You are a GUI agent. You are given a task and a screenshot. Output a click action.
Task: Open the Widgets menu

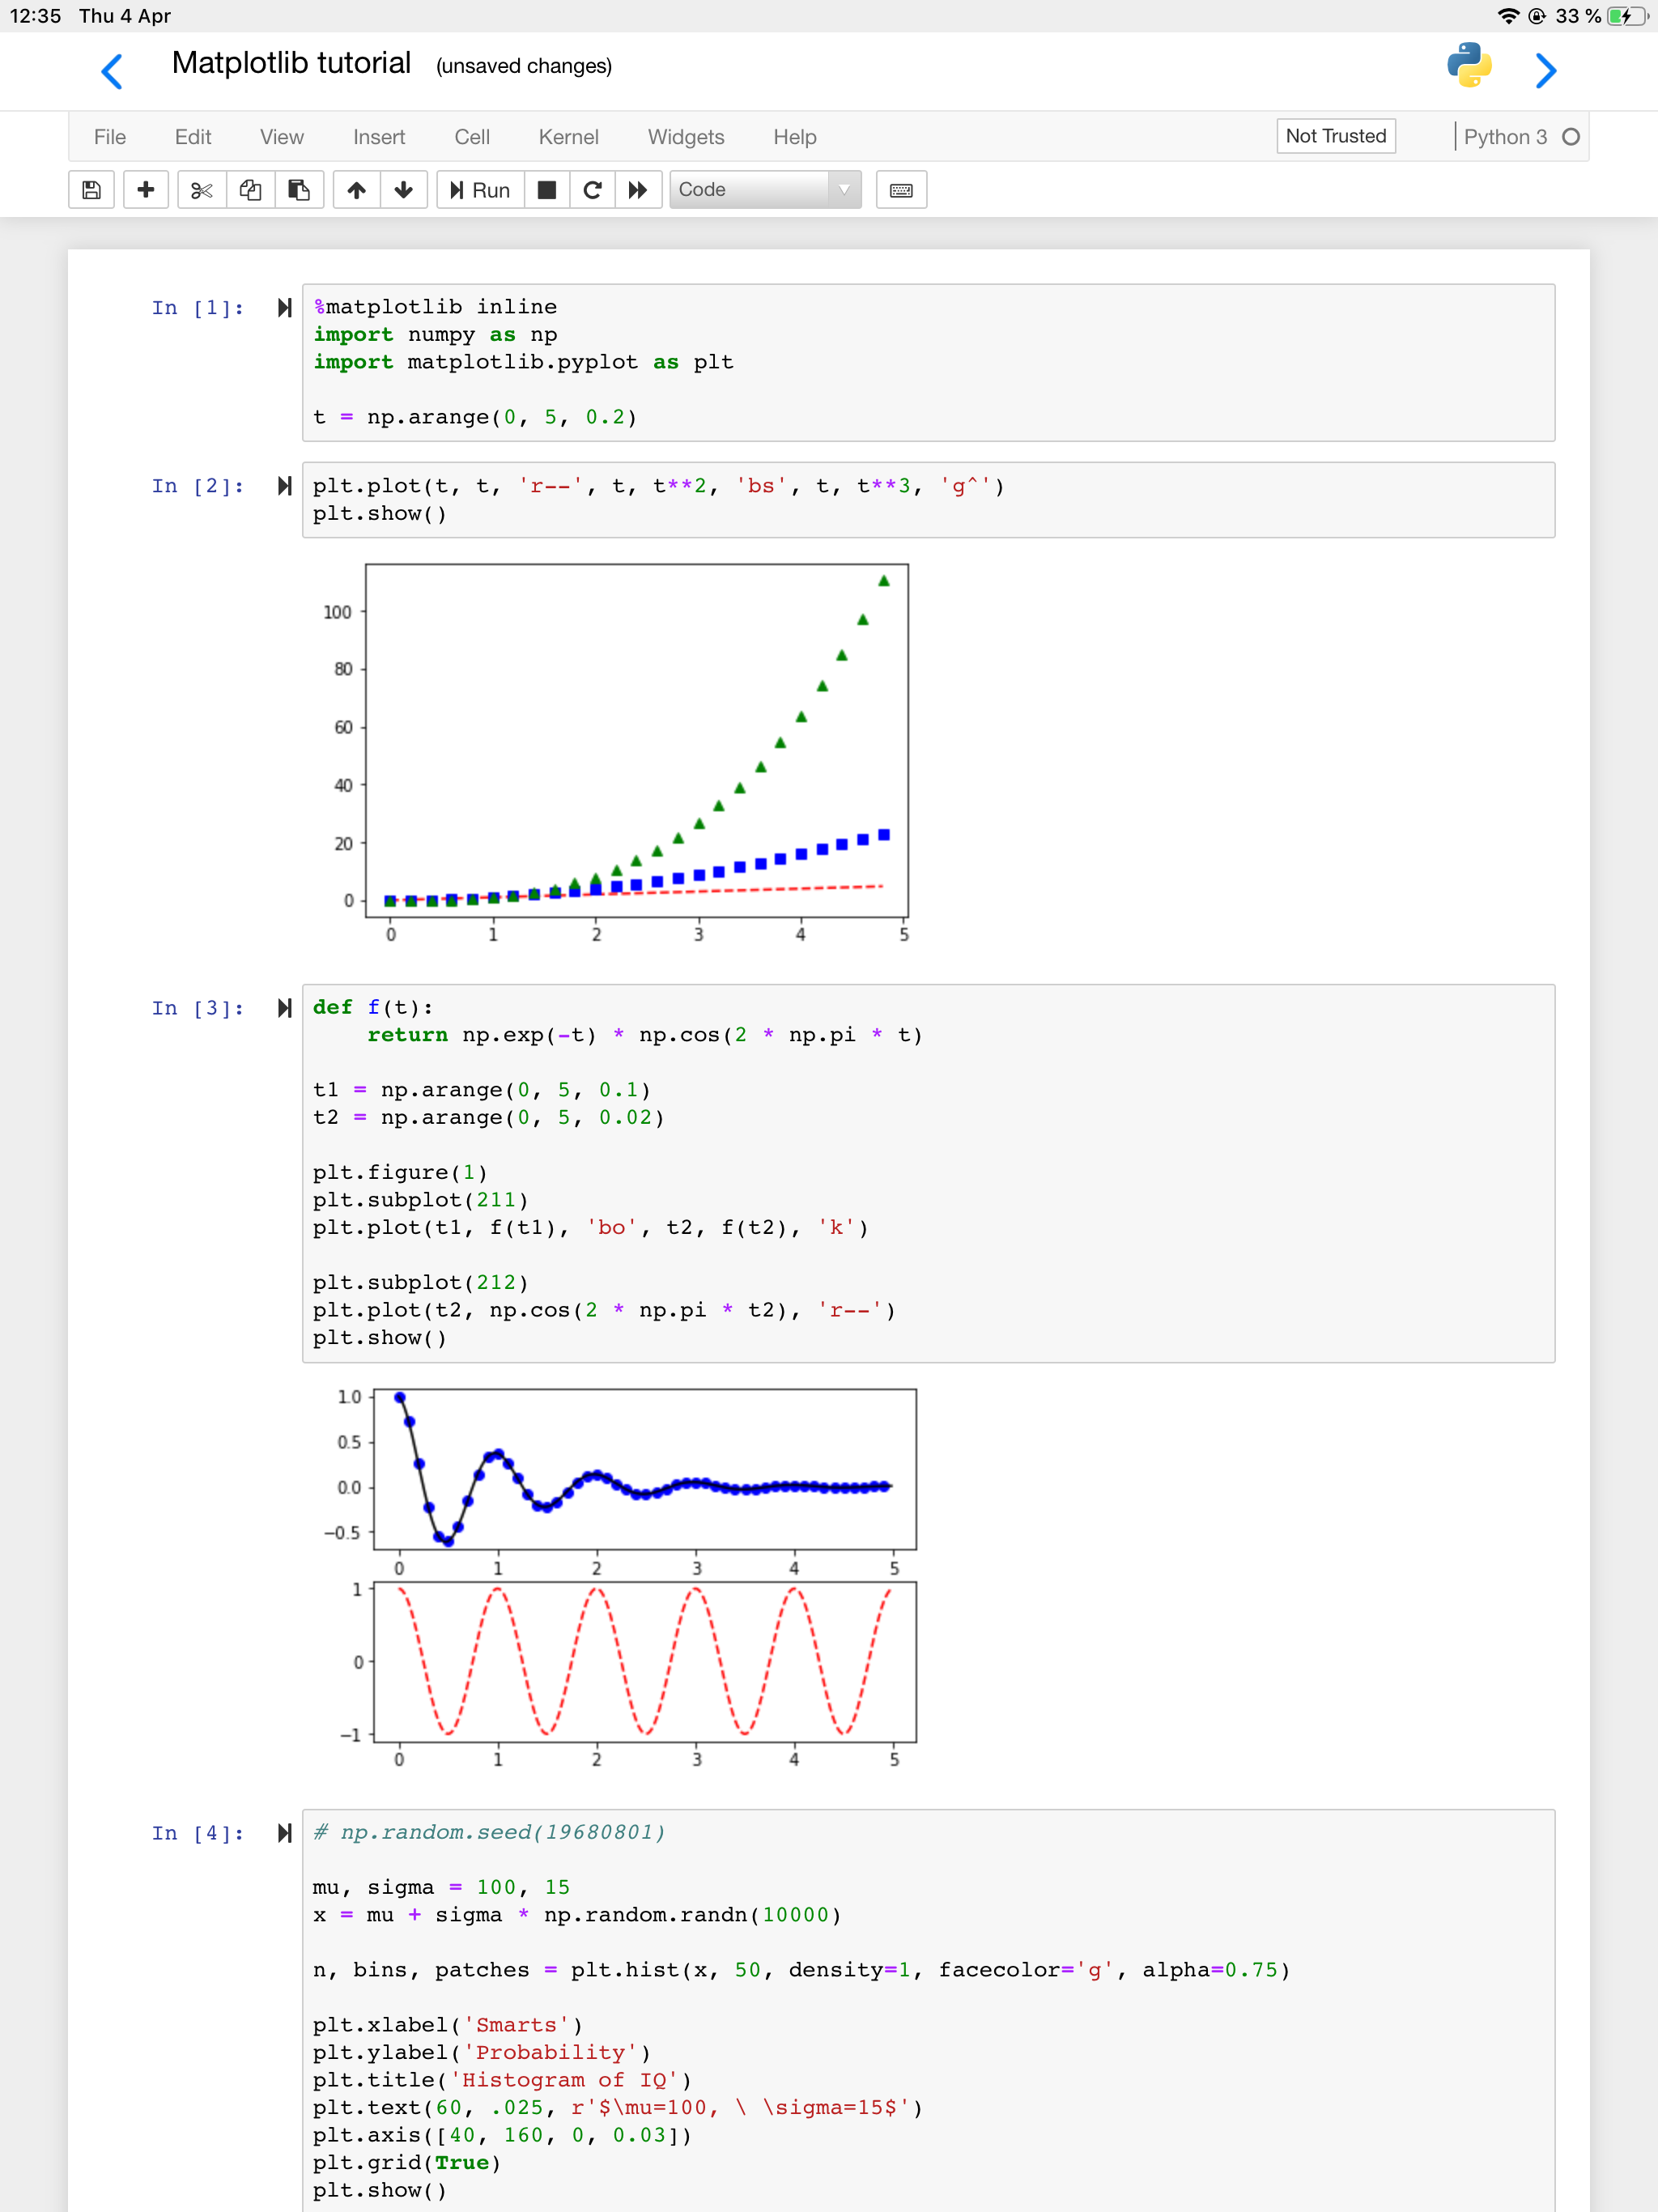[x=685, y=137]
